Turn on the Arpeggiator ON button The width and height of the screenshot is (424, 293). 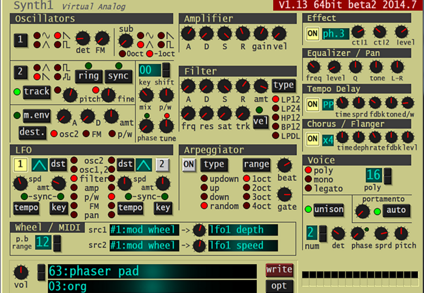[189, 165]
